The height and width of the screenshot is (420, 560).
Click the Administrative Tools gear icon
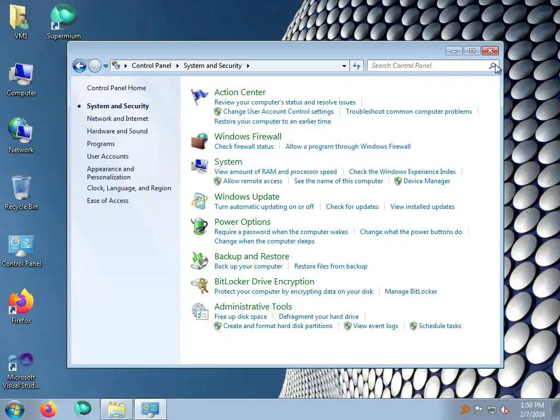click(x=199, y=311)
